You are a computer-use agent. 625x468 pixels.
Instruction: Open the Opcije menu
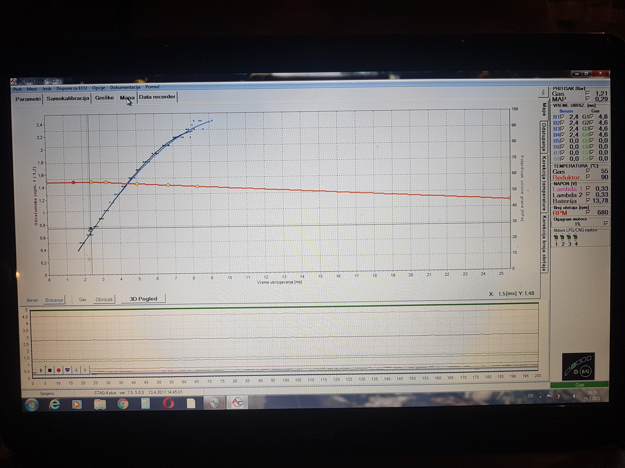98,88
